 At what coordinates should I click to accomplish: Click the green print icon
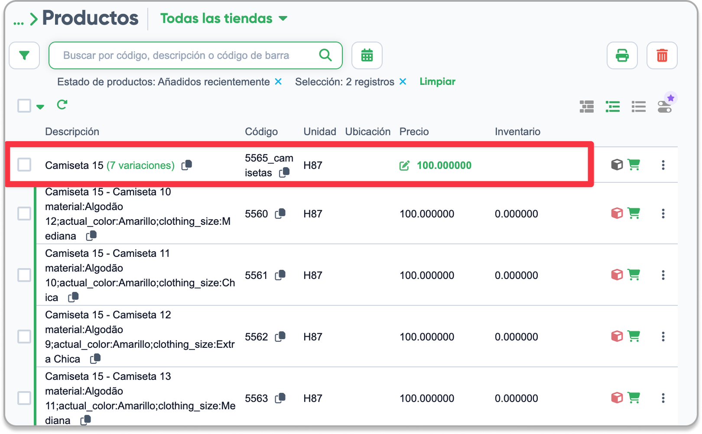click(622, 55)
